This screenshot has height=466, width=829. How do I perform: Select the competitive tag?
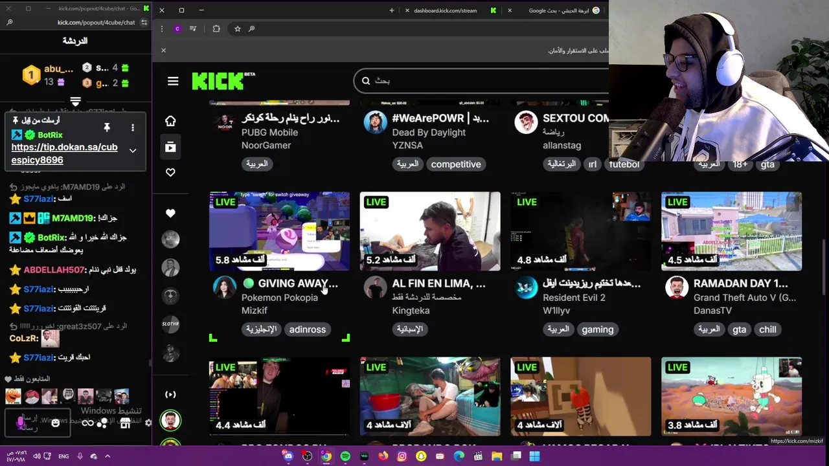click(456, 164)
